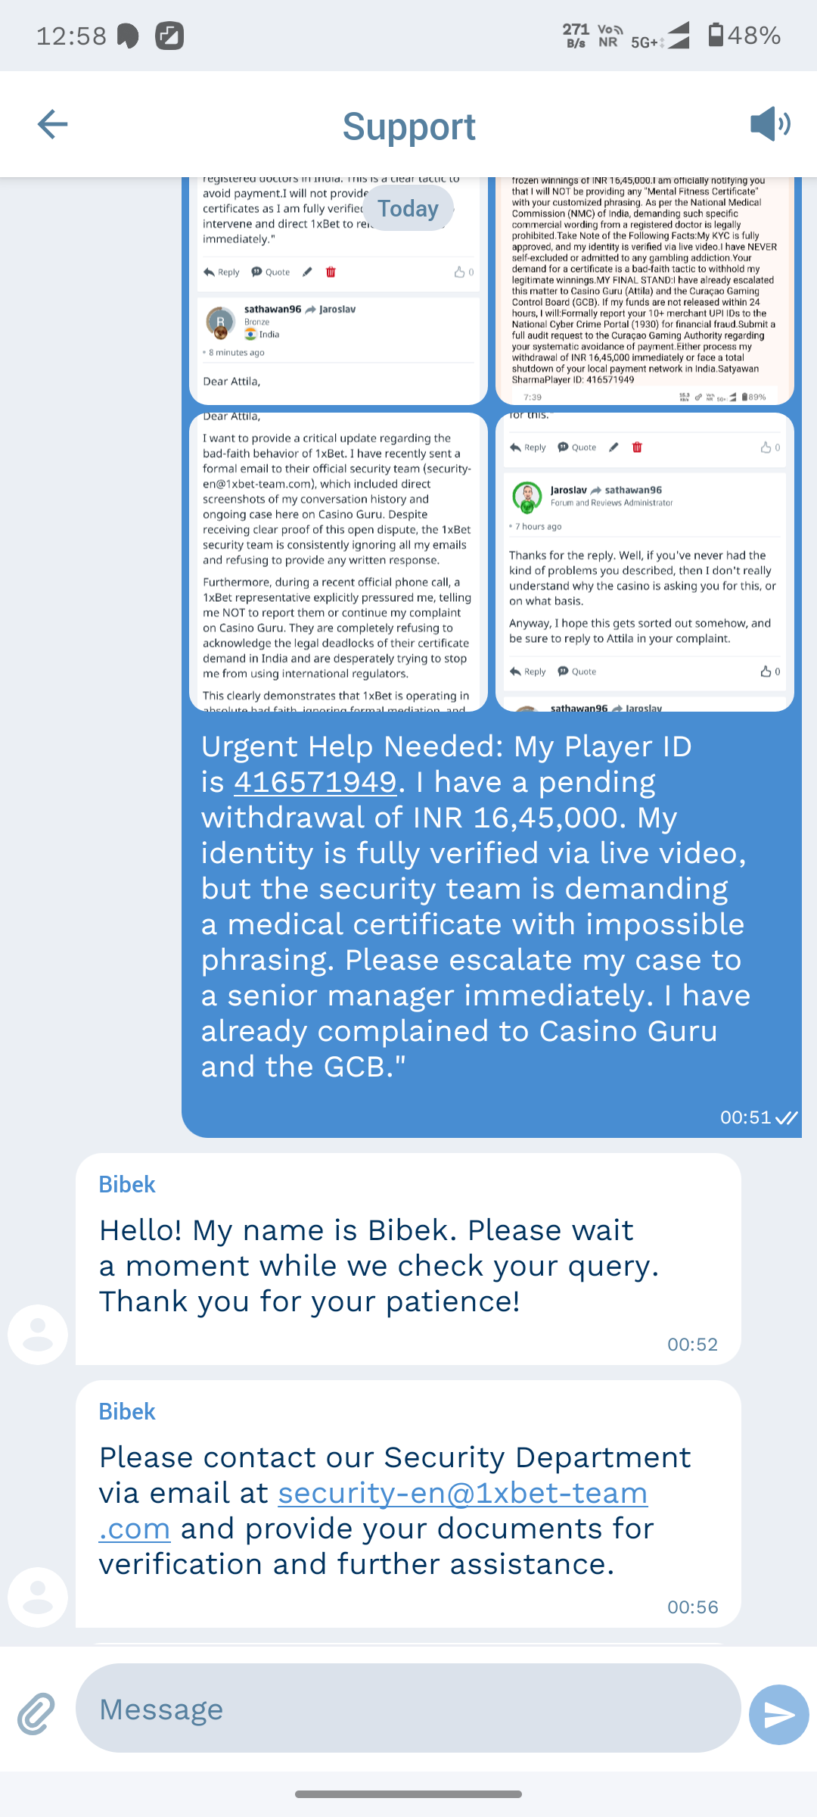Screen dimensions: 817x1817
Task: Tap Bibek's avatar beside the greeting message
Action: (x=38, y=1335)
